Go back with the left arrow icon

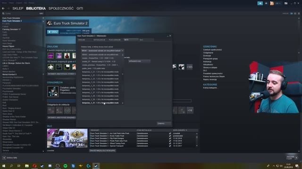(3, 8)
